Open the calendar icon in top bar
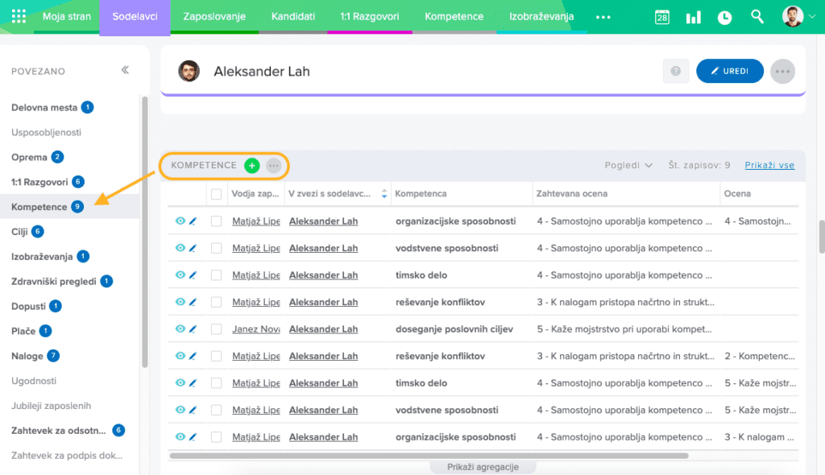 point(662,17)
